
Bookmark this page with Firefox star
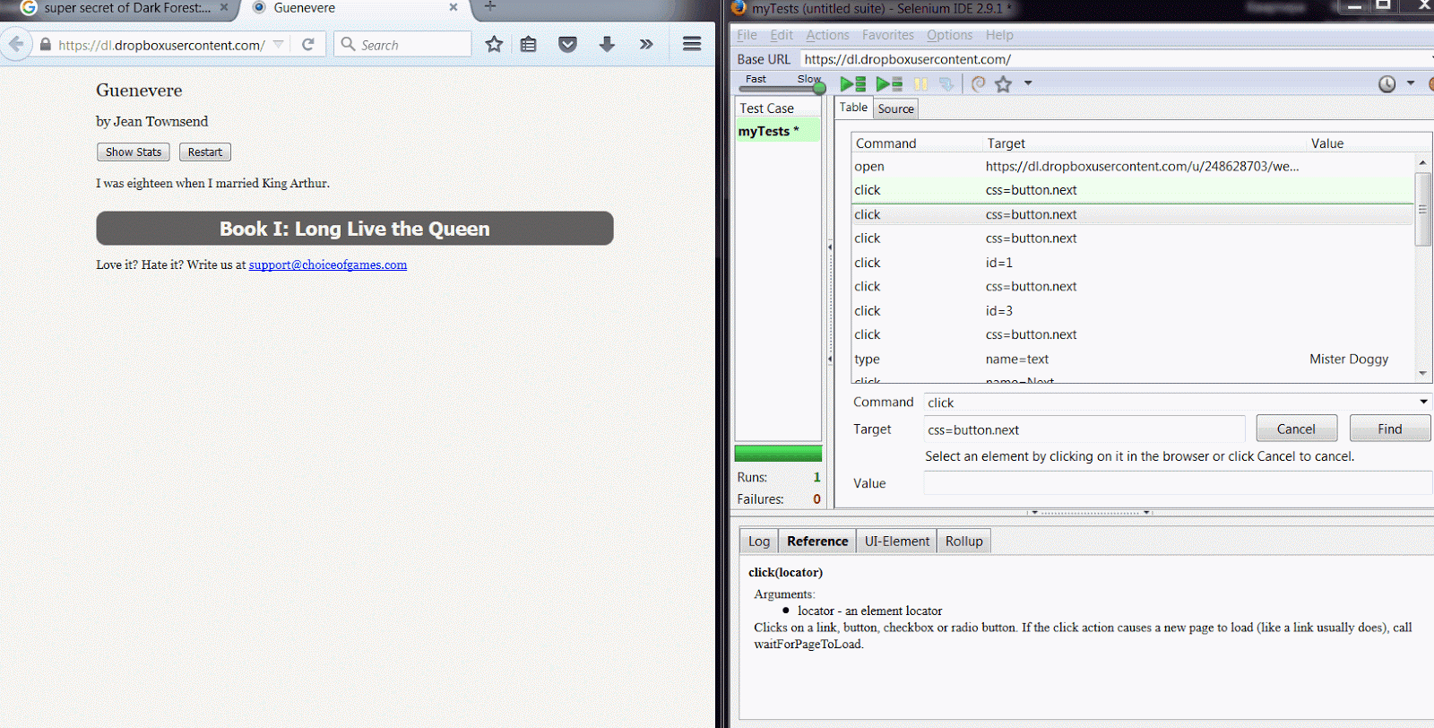(494, 44)
